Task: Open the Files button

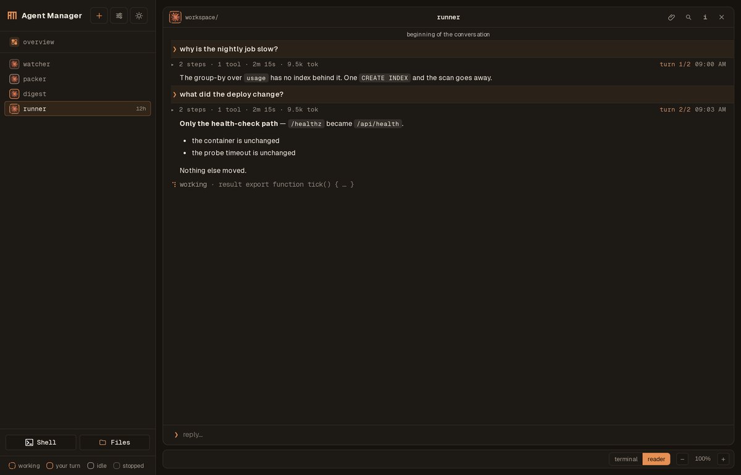Action: point(115,442)
